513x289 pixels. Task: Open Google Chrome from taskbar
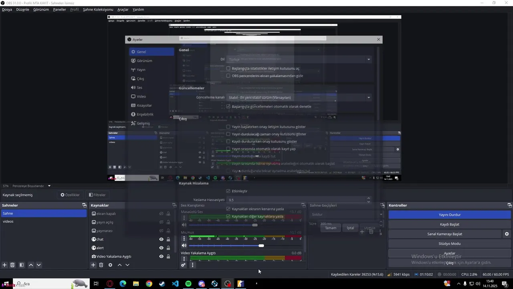pyautogui.click(x=149, y=284)
